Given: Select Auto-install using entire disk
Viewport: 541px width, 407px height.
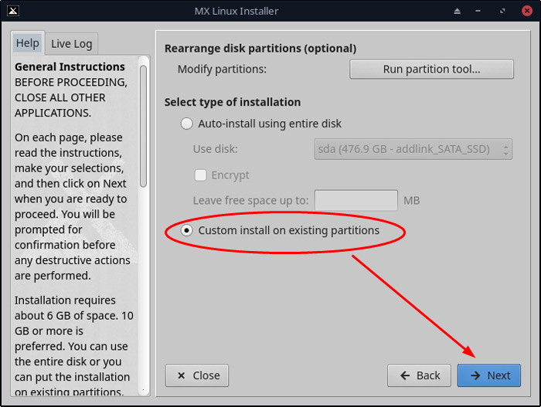Looking at the screenshot, I should 186,124.
